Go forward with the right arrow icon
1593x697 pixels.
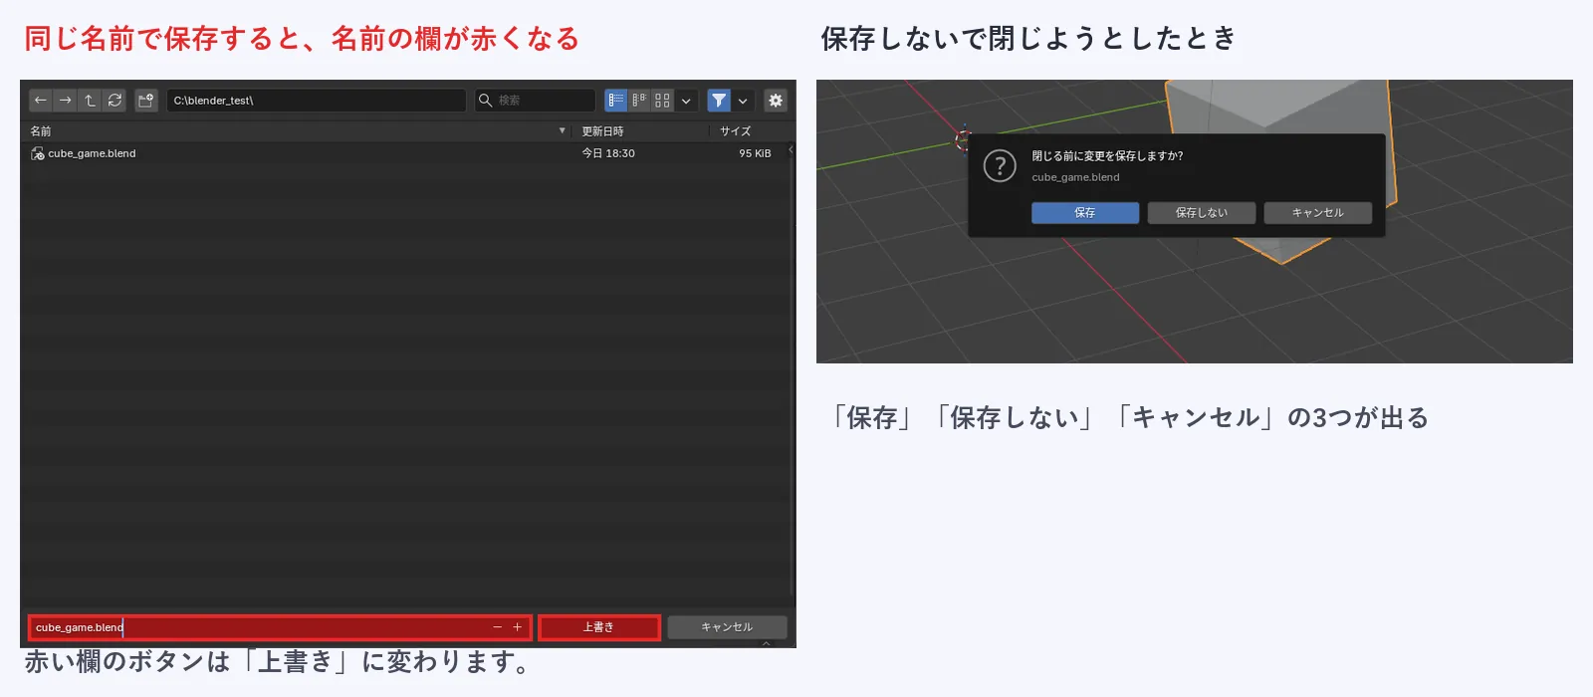(65, 101)
